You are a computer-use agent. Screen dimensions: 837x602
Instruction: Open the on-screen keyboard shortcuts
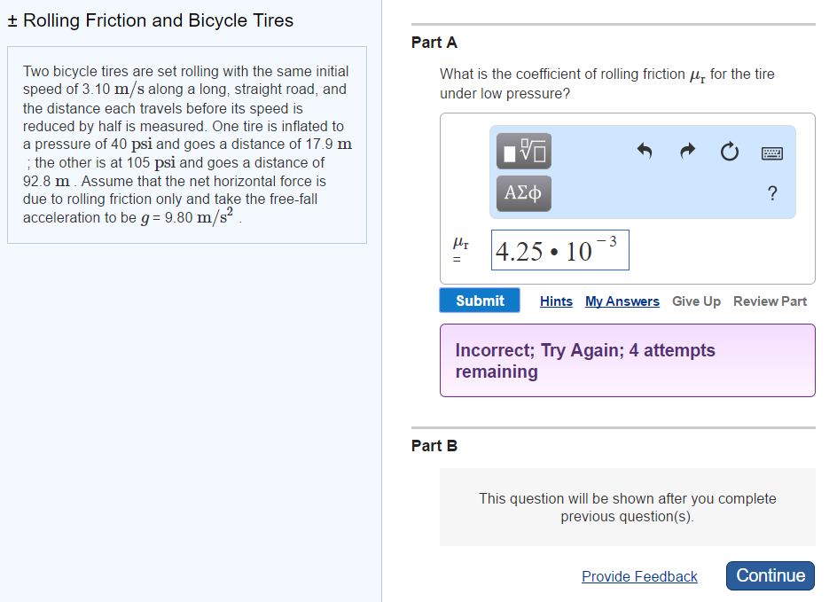(771, 152)
